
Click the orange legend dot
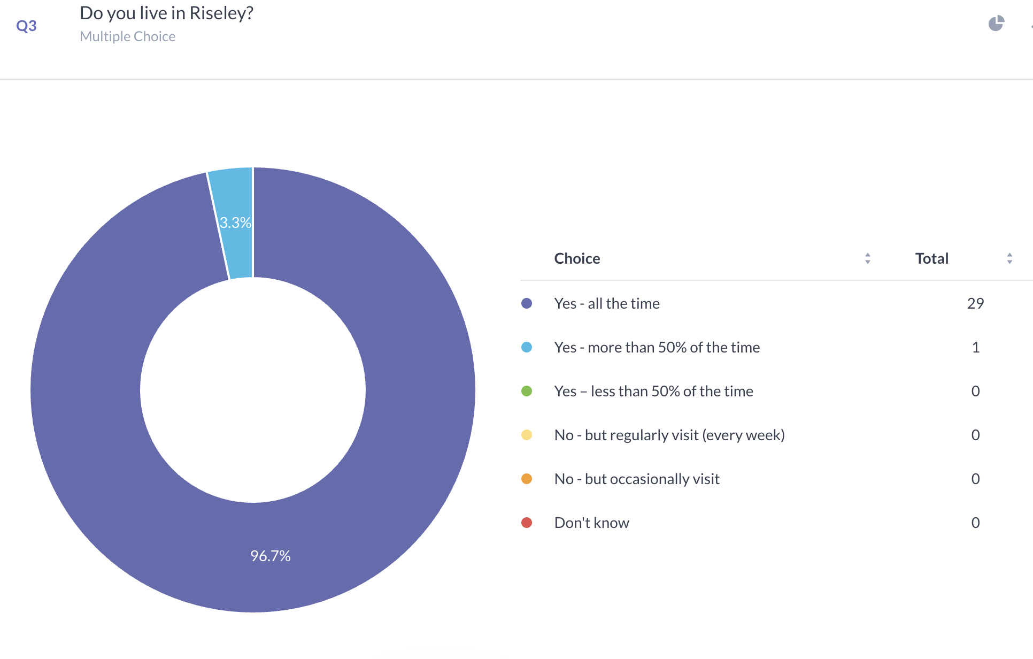pyautogui.click(x=527, y=479)
